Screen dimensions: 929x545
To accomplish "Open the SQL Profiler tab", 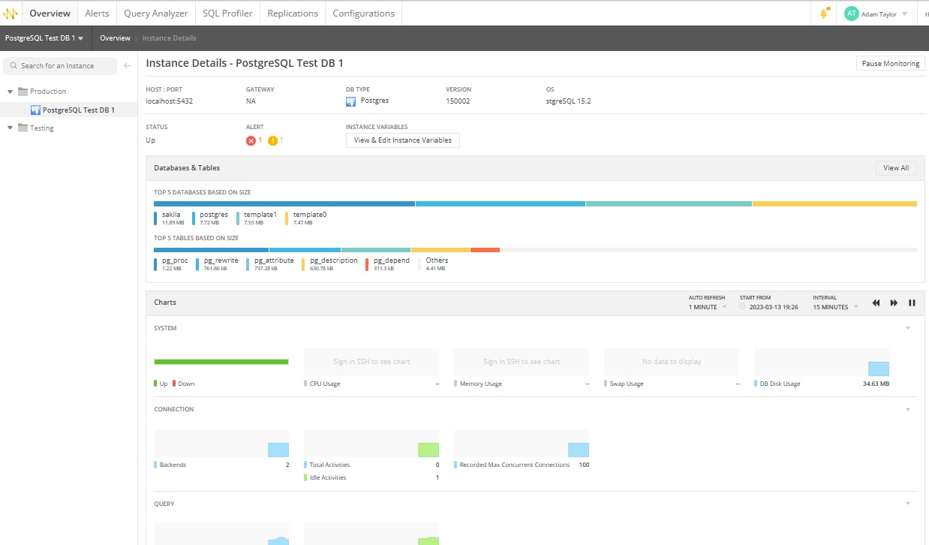I will click(x=227, y=14).
